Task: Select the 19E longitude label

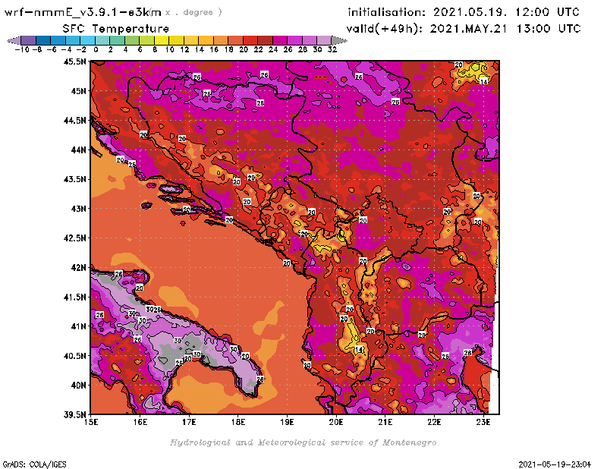Action: click(288, 422)
